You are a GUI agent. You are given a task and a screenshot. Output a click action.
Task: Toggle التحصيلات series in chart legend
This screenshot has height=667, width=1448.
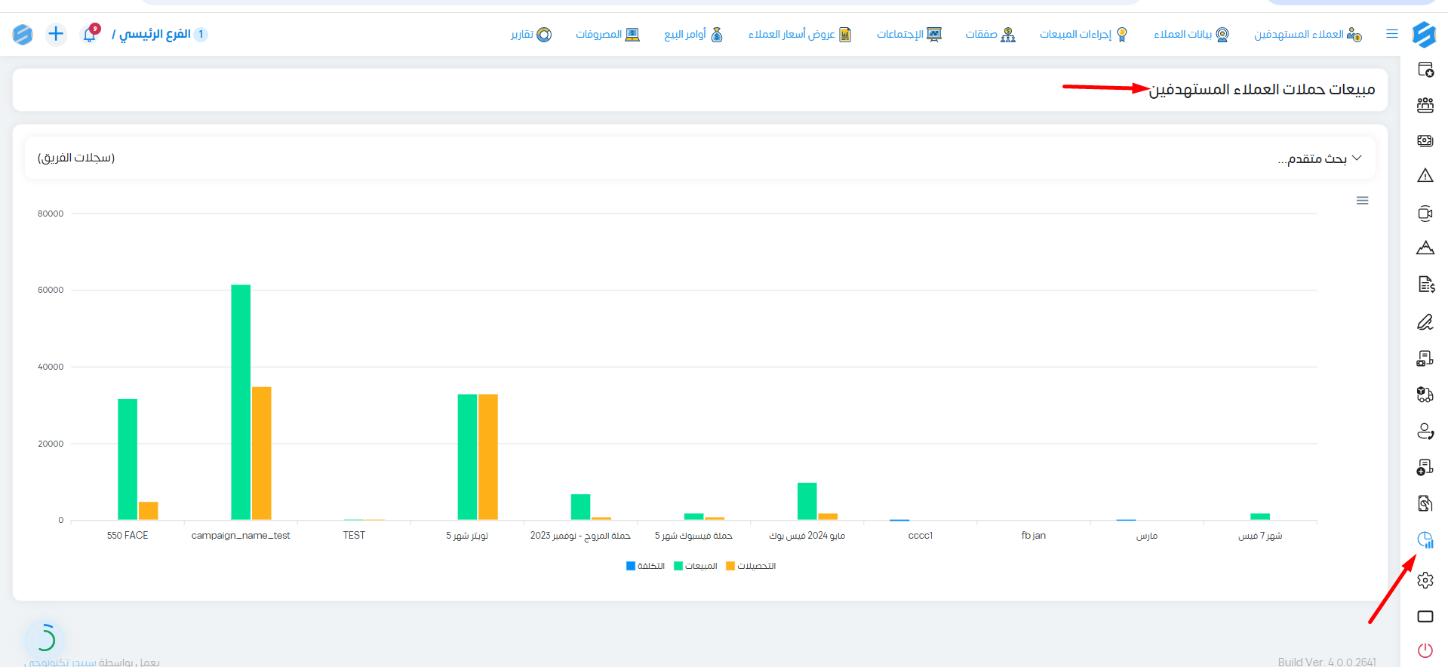[x=751, y=566]
